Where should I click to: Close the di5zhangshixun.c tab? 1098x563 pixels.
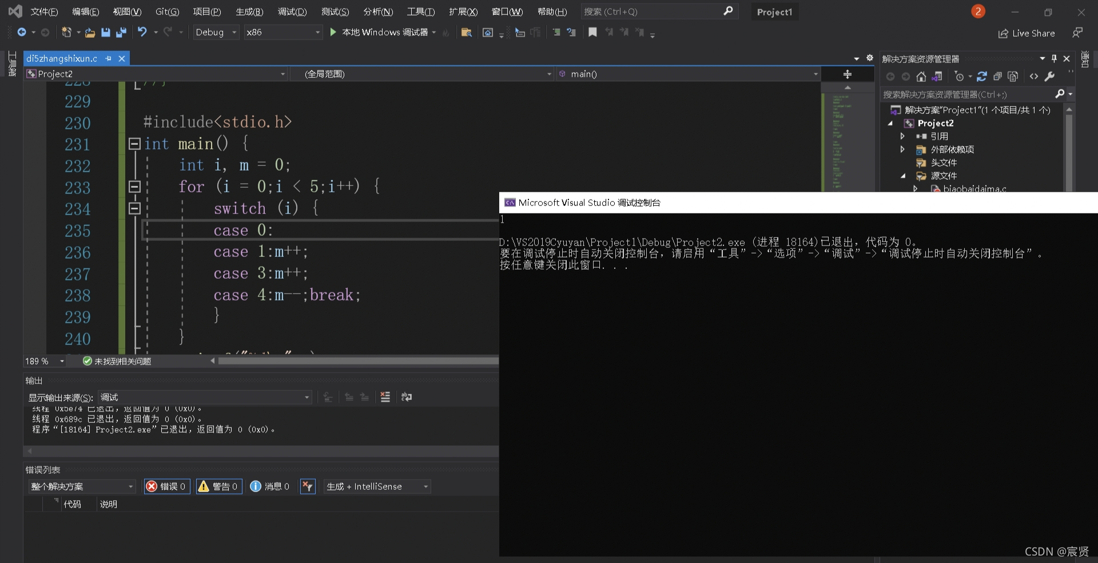(x=122, y=58)
